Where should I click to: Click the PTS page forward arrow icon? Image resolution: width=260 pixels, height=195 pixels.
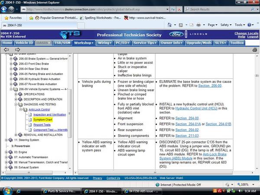coord(17,49)
